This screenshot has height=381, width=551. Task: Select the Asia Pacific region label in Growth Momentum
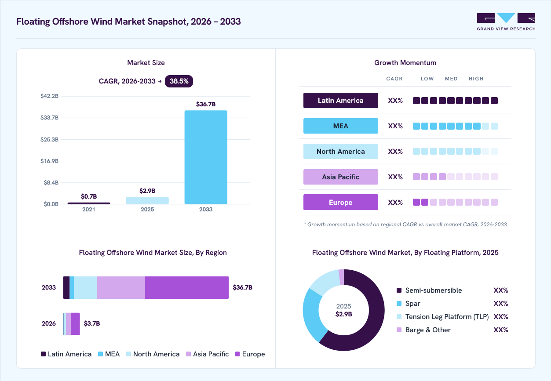(341, 177)
